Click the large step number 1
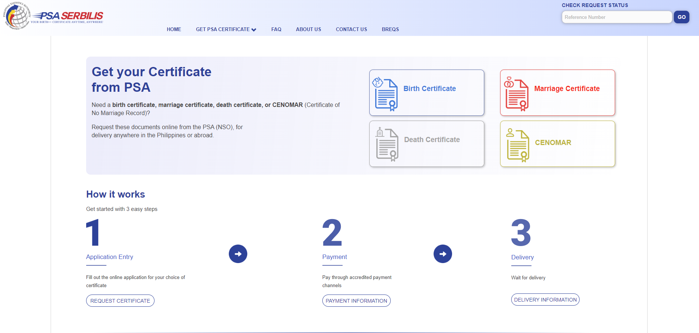Screen dimensions: 699x333 [x=93, y=232]
